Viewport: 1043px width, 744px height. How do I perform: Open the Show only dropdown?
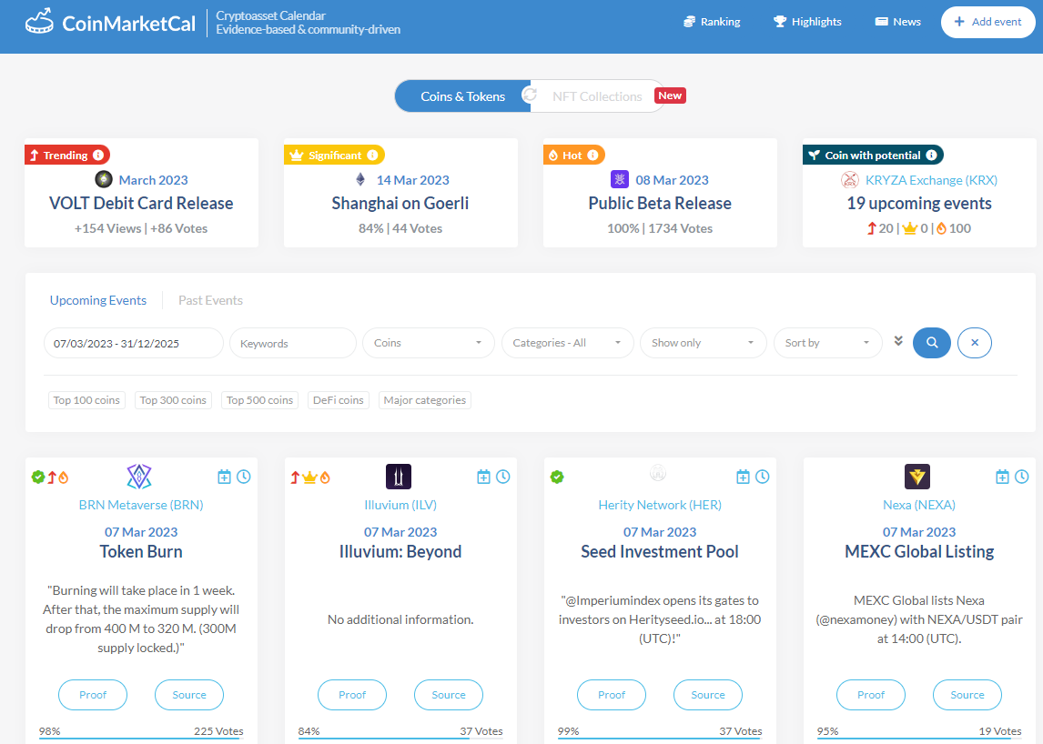pos(704,343)
